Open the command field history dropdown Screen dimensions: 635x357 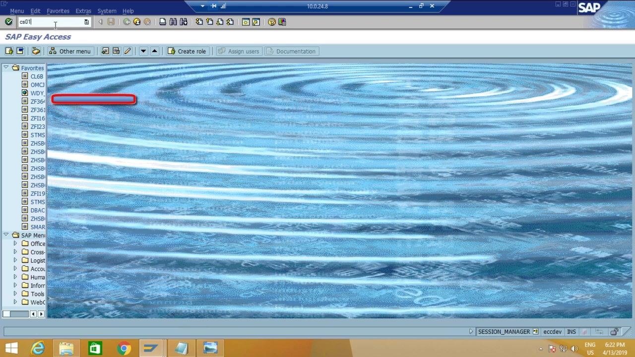[86, 22]
